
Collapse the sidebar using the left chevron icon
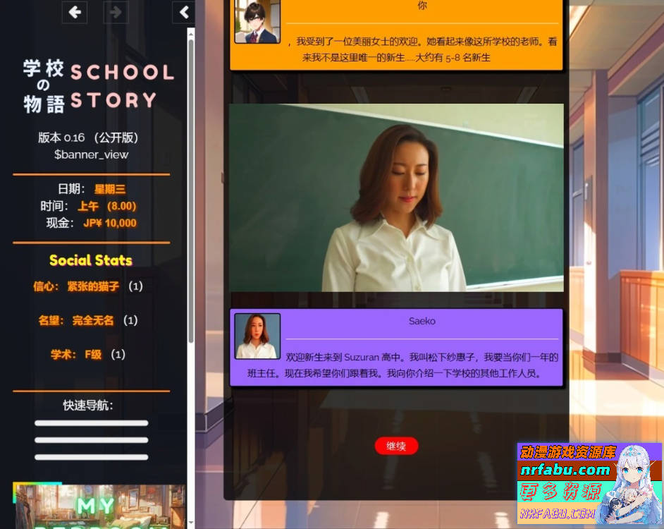pos(183,12)
